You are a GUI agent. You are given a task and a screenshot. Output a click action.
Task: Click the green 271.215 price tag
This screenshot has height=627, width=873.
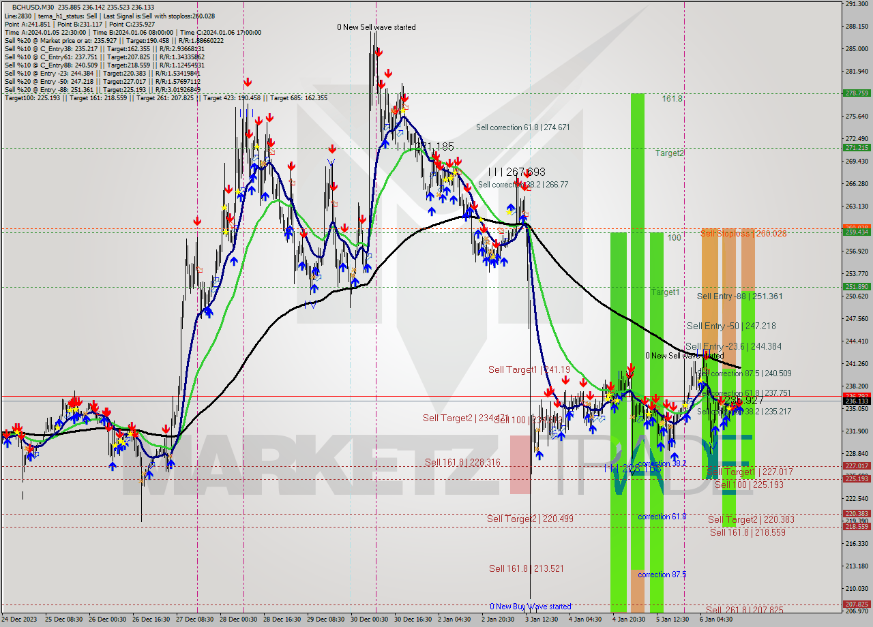(x=857, y=148)
